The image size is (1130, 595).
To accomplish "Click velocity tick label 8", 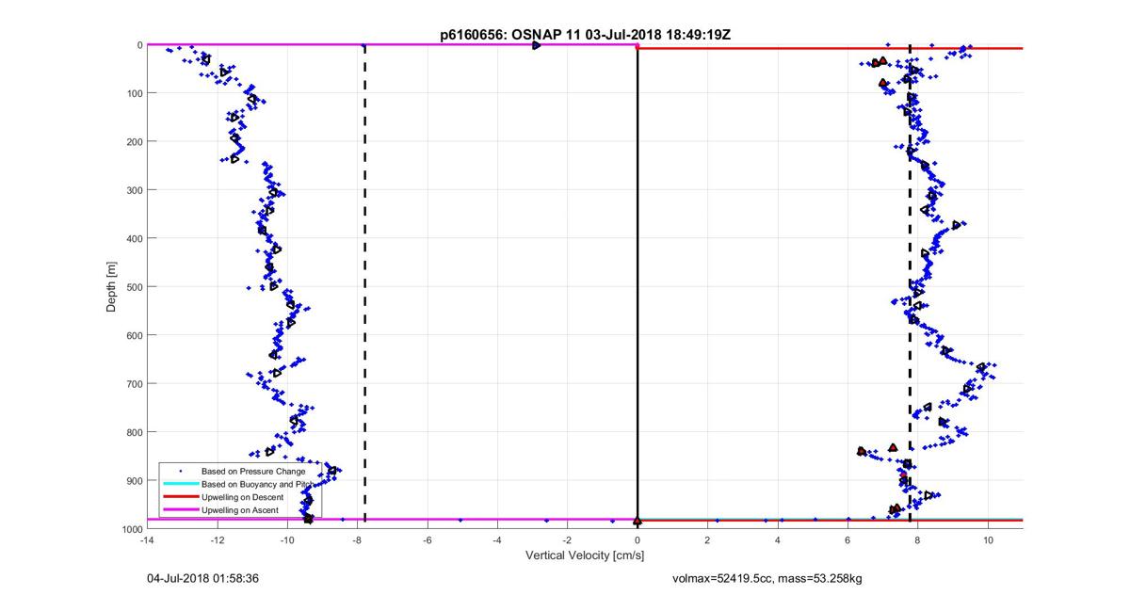I will [918, 540].
